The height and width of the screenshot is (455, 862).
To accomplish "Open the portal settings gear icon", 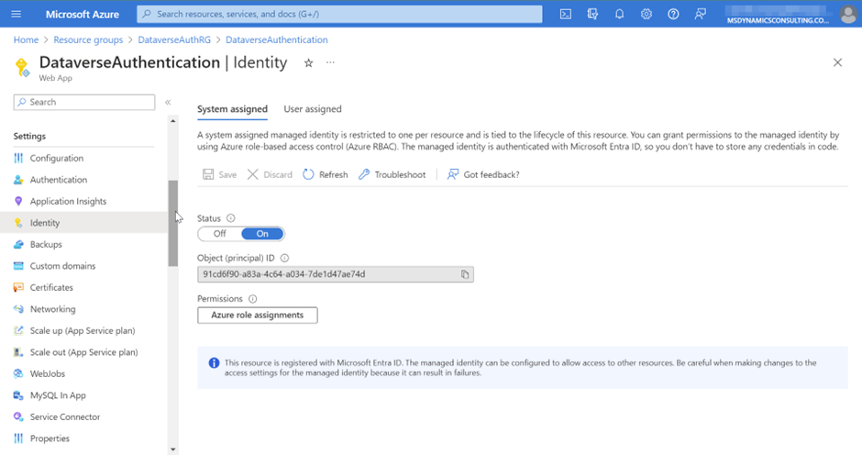I will 646,15.
